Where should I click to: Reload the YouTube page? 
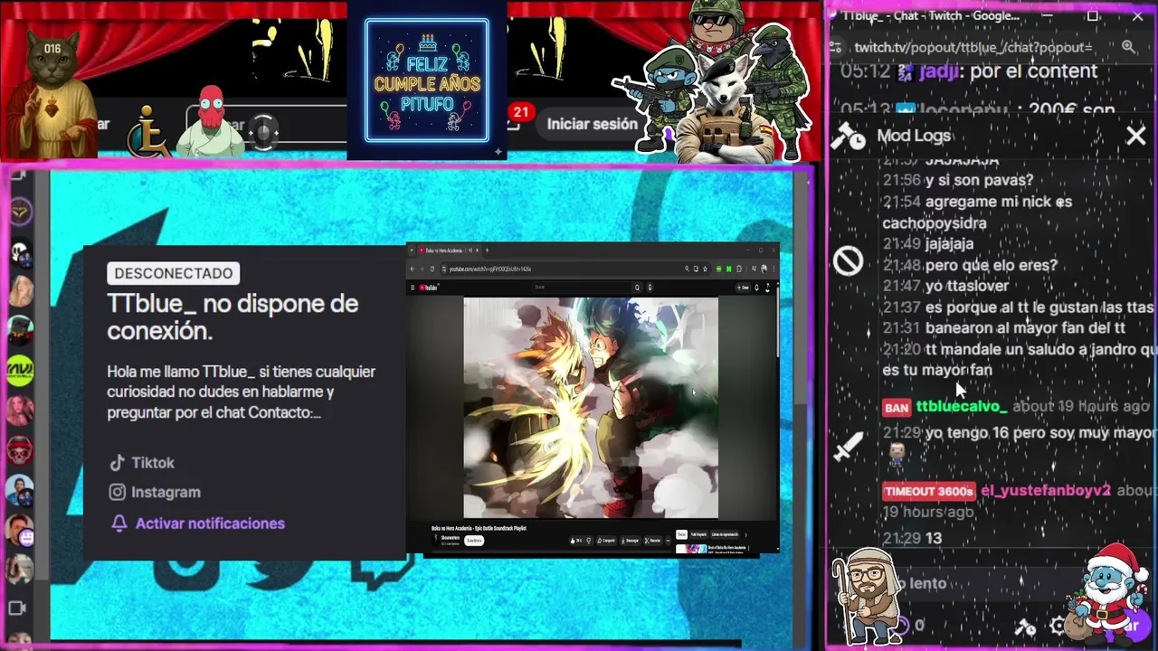[432, 269]
